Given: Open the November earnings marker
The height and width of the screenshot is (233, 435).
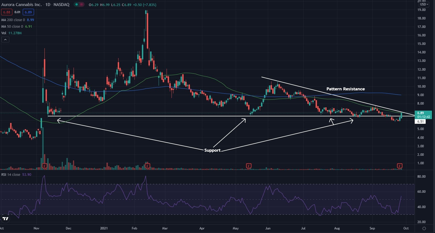Looking at the screenshot, I should pyautogui.click(x=45, y=166).
